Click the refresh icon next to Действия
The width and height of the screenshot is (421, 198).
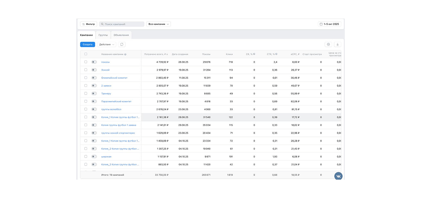coord(122,44)
